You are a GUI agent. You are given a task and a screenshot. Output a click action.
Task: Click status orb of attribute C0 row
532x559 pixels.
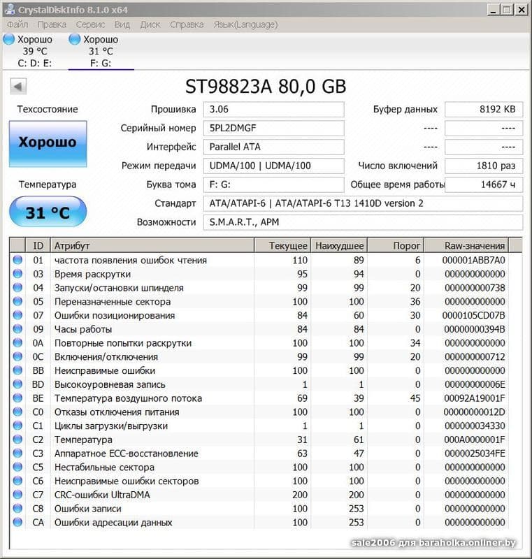[x=17, y=412]
